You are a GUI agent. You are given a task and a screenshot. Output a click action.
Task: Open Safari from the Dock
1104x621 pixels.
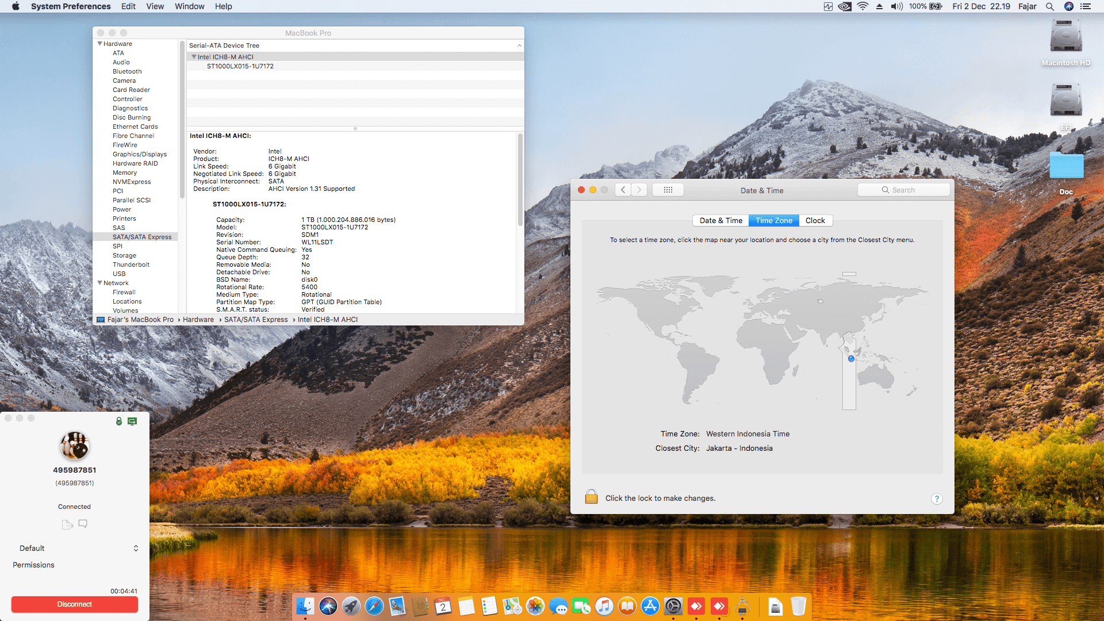pyautogui.click(x=374, y=606)
